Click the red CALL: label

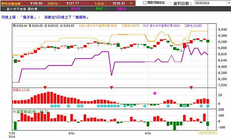pyautogui.click(x=54, y=9)
